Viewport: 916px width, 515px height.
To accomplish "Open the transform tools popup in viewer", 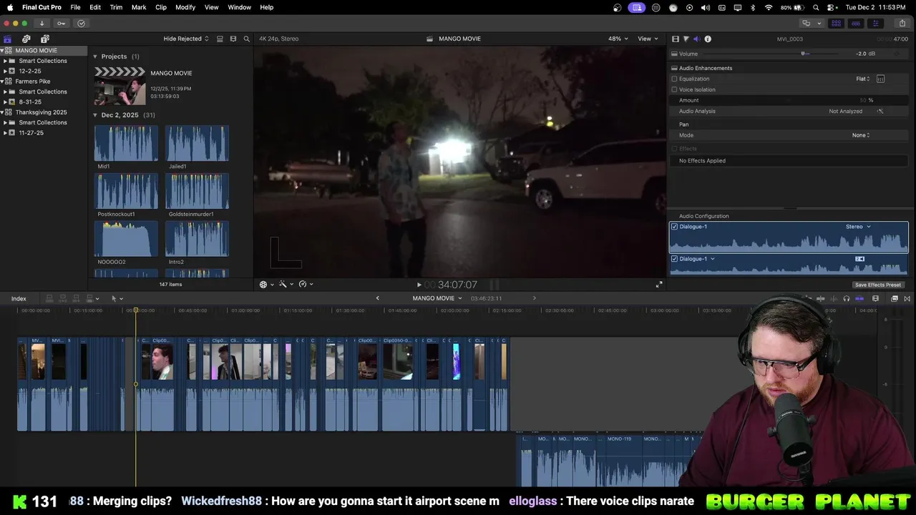I will (265, 285).
